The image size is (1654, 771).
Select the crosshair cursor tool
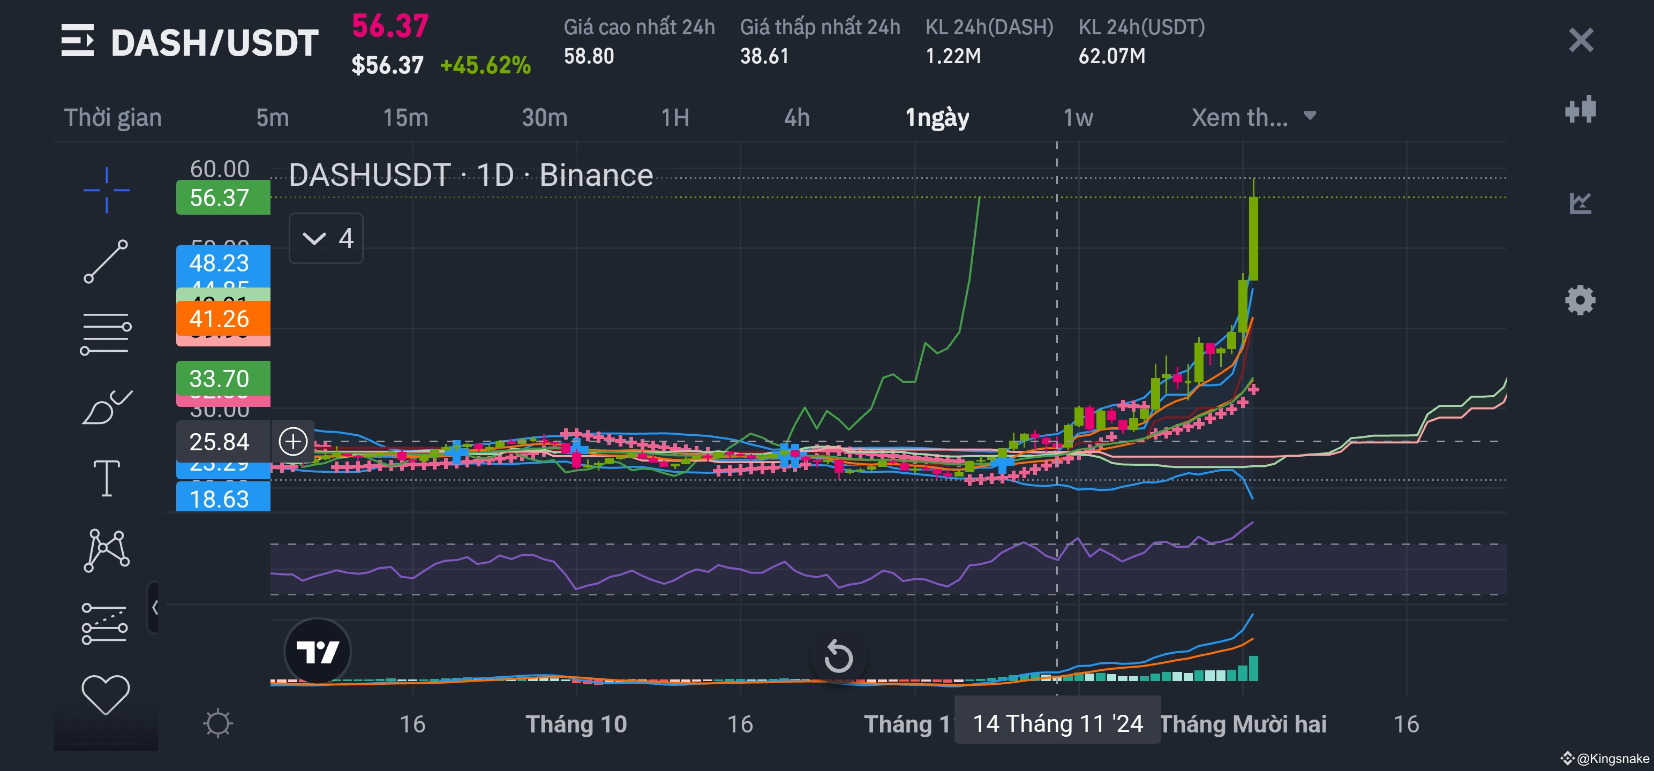click(x=107, y=190)
